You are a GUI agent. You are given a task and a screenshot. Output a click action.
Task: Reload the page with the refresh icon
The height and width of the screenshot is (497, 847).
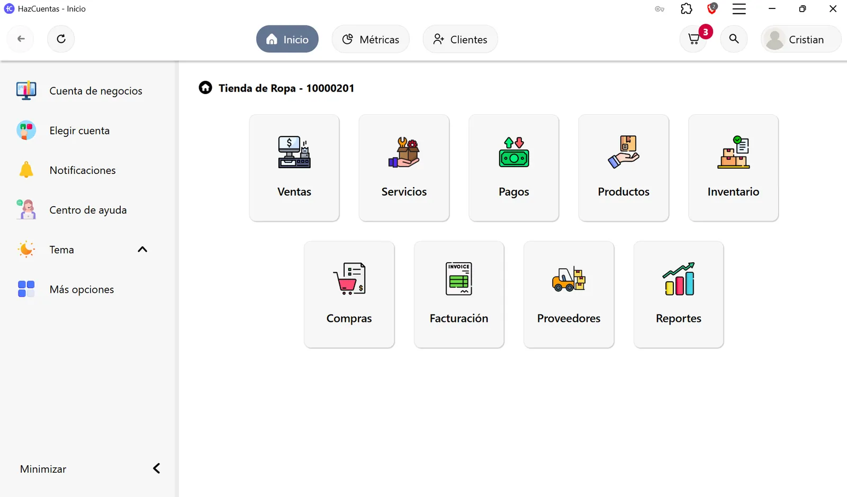pyautogui.click(x=61, y=39)
